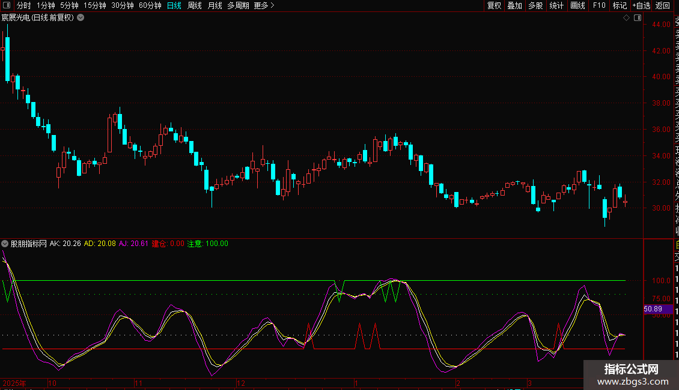Select the 日线 daily chart tab
679x390 pixels.
(174, 5)
